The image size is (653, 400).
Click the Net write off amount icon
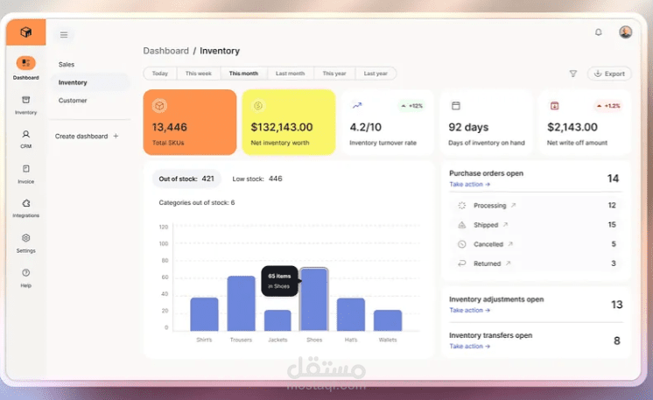[x=554, y=106]
